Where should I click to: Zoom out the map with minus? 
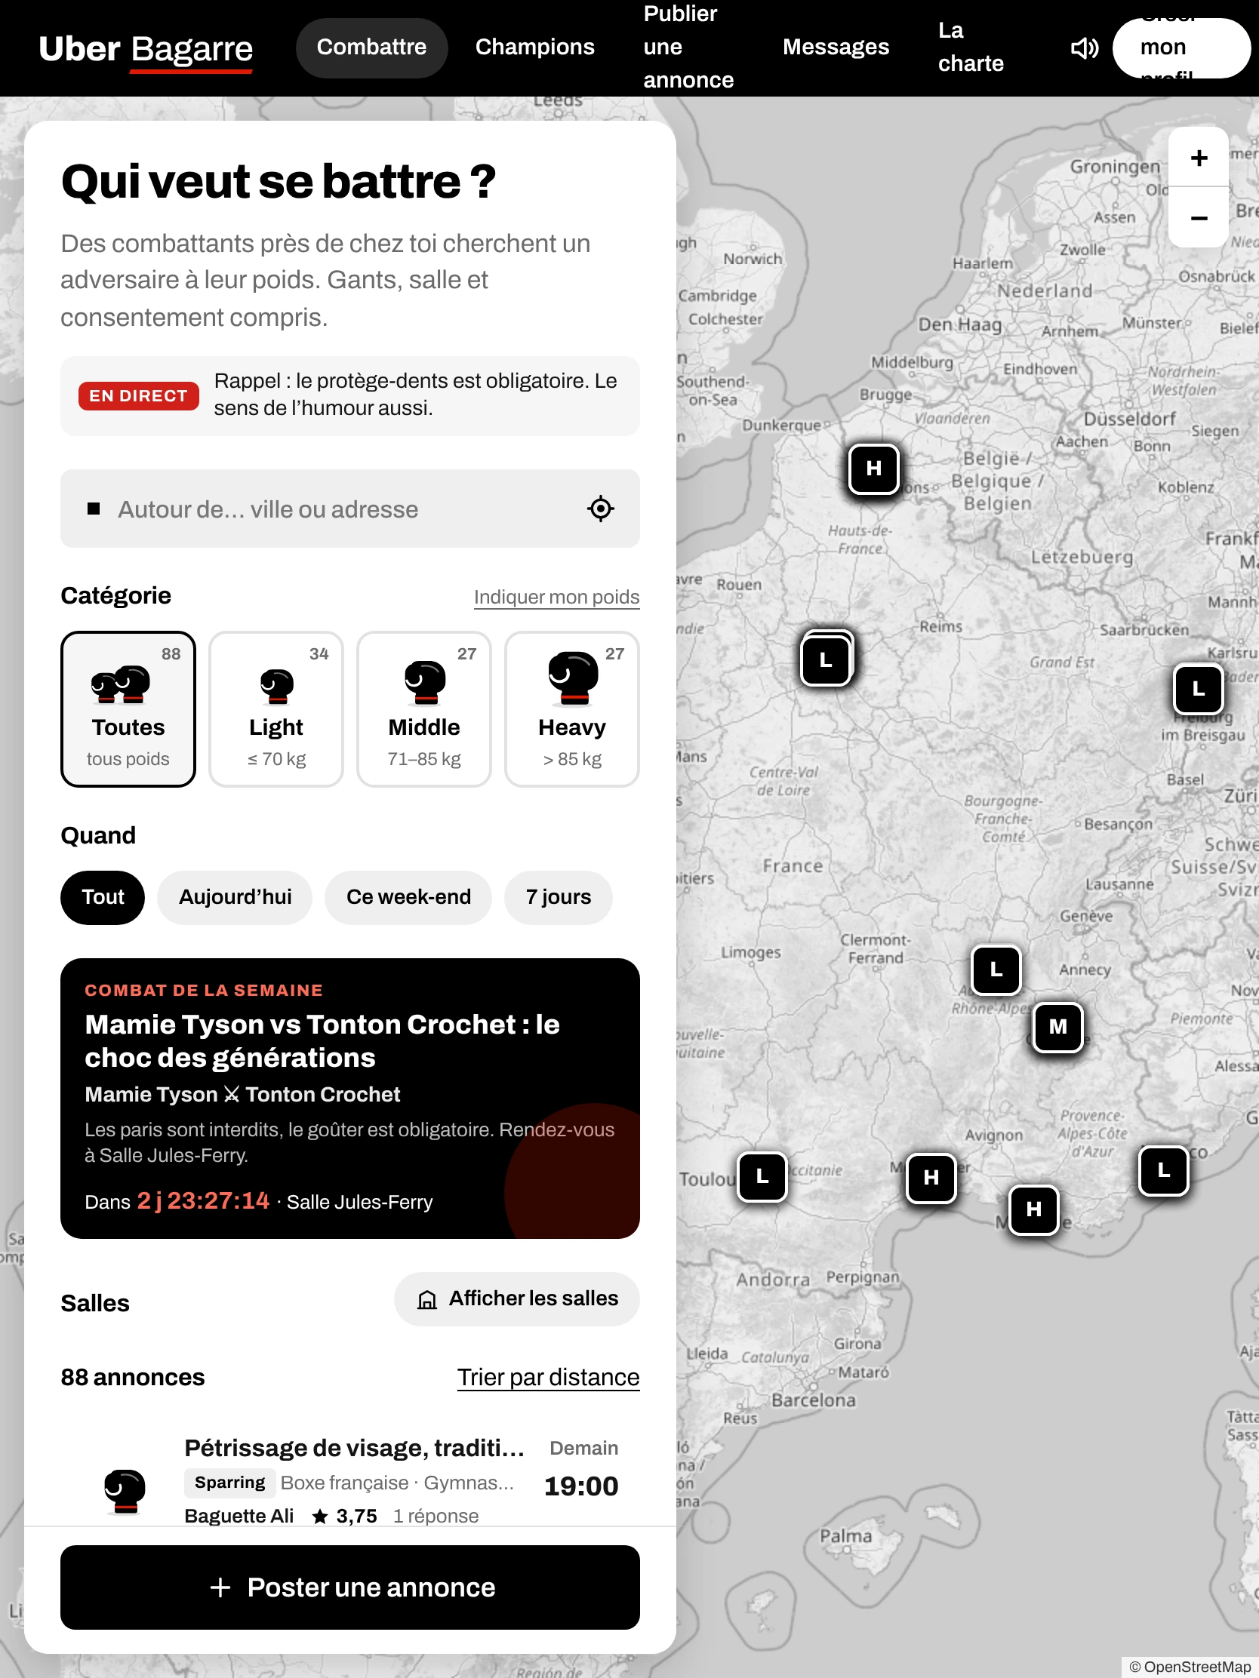coord(1199,218)
